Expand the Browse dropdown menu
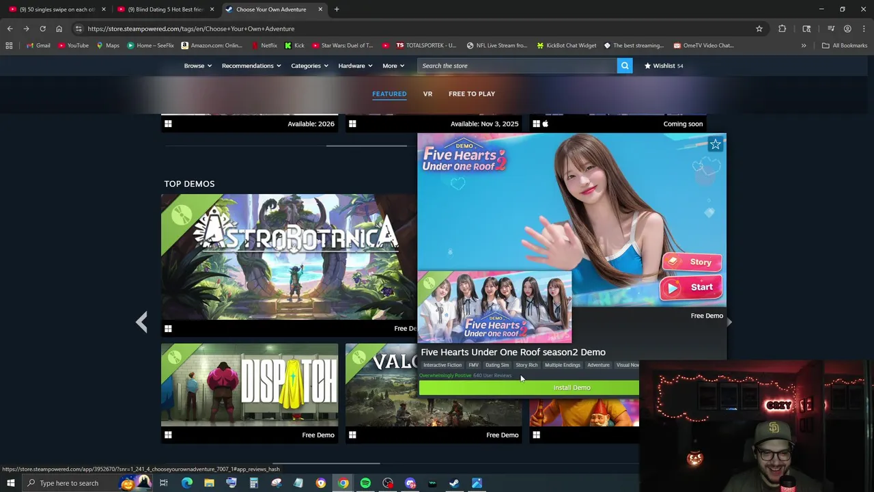Viewport: 874px width, 492px height. click(198, 66)
